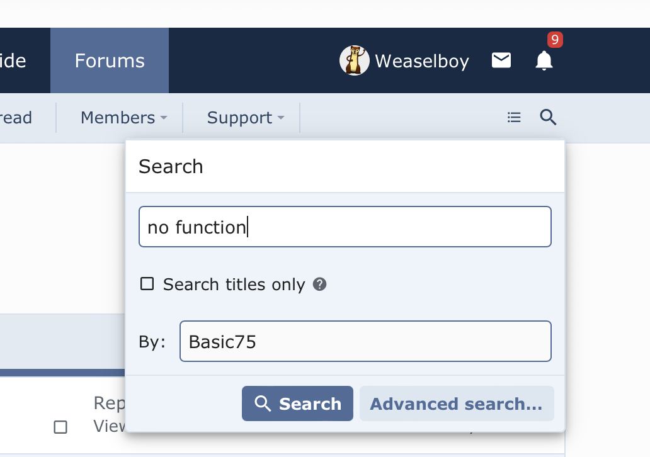Click the Search button

[297, 403]
